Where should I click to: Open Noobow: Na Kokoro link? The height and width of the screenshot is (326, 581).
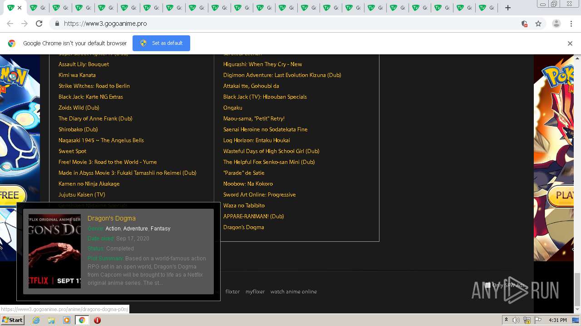pos(248,184)
